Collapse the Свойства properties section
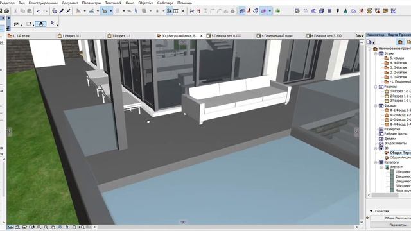Screen dimensions: 411x231 point(371,211)
